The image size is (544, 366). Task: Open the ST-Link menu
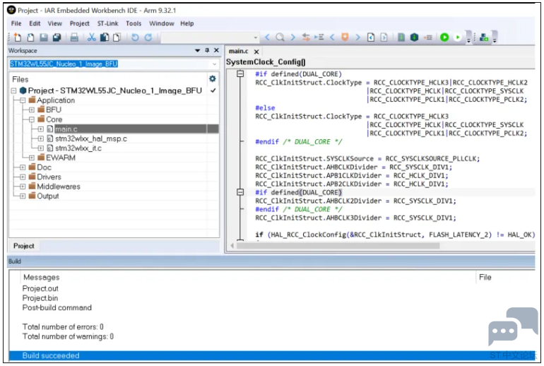(x=107, y=23)
